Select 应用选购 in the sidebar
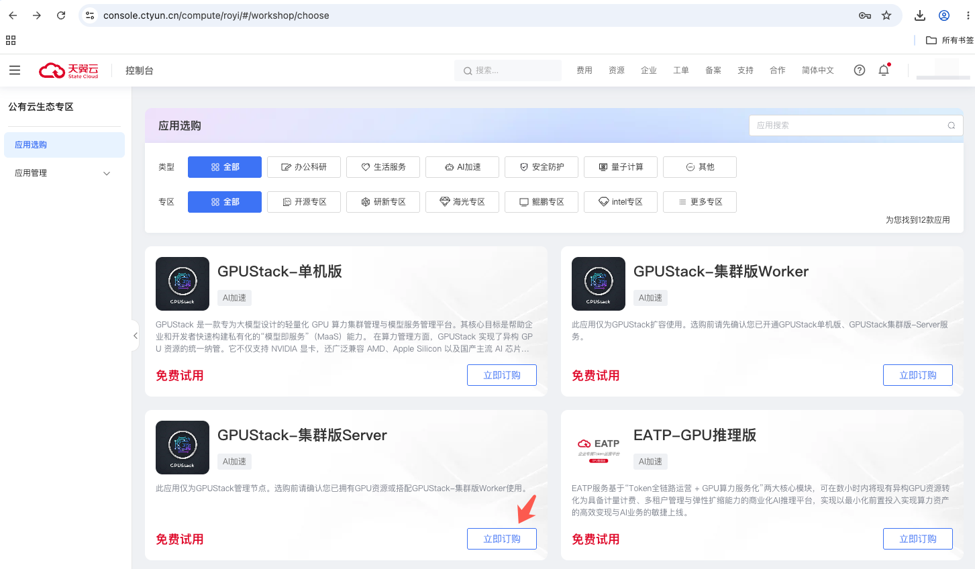 click(64, 145)
